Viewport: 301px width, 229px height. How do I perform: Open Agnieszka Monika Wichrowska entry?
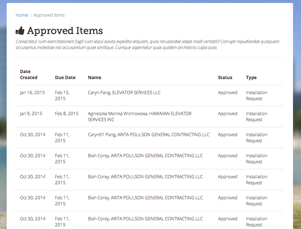pos(140,117)
